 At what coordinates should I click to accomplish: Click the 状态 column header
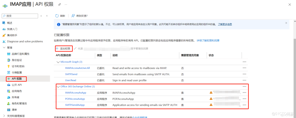(x=211, y=55)
